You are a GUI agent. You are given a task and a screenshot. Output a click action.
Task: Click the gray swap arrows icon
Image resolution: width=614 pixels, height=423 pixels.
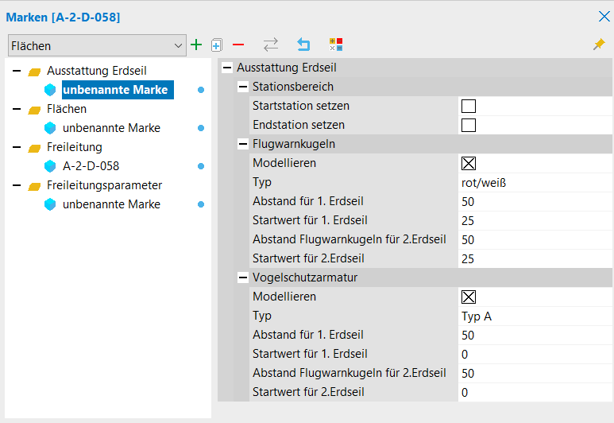[271, 45]
